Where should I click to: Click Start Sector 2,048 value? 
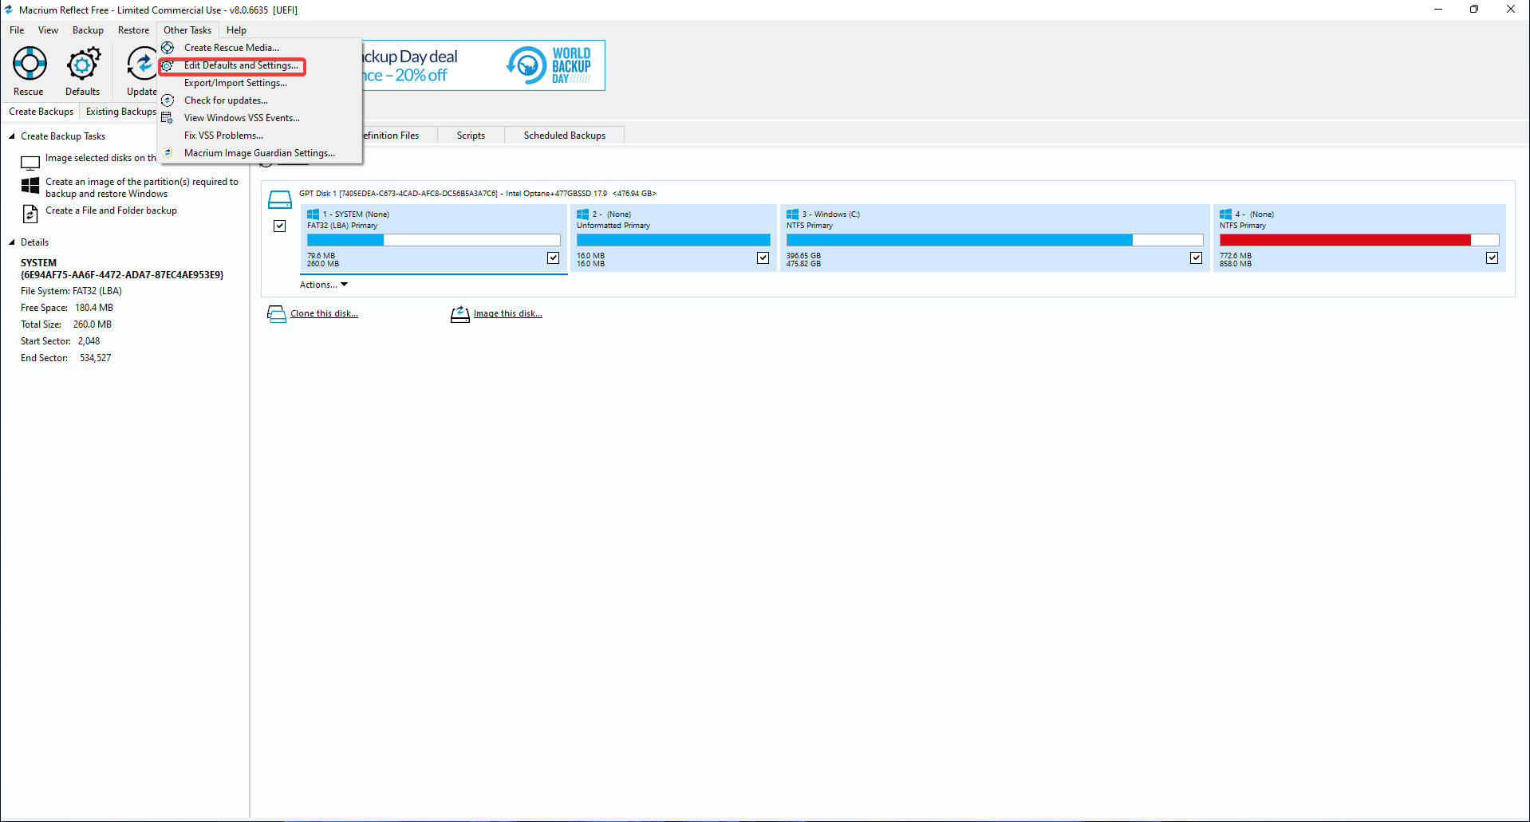(89, 341)
